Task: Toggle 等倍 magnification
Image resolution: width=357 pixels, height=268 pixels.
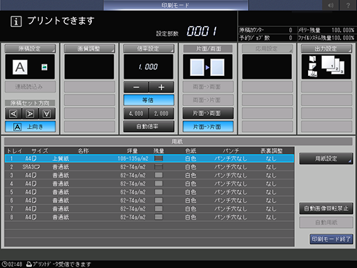Action: click(148, 100)
